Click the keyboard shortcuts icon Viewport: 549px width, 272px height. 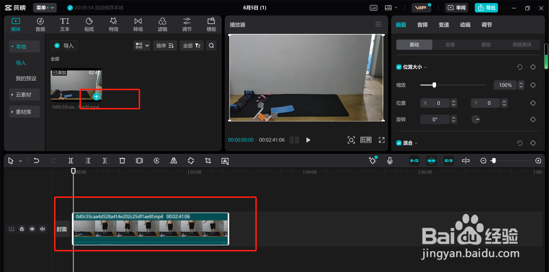373,8
